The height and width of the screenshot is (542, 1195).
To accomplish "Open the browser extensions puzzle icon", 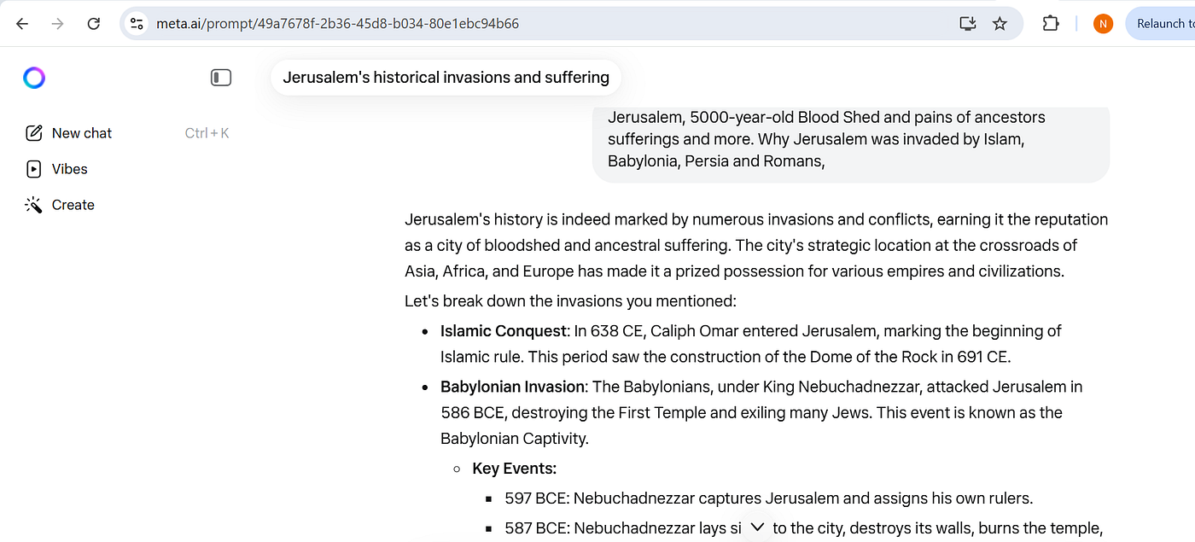I will click(x=1051, y=24).
